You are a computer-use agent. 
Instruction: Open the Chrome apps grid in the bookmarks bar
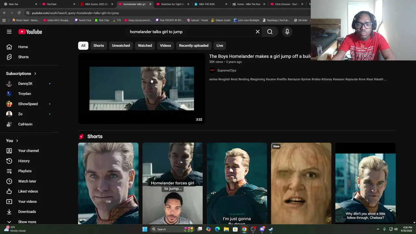click(4, 20)
